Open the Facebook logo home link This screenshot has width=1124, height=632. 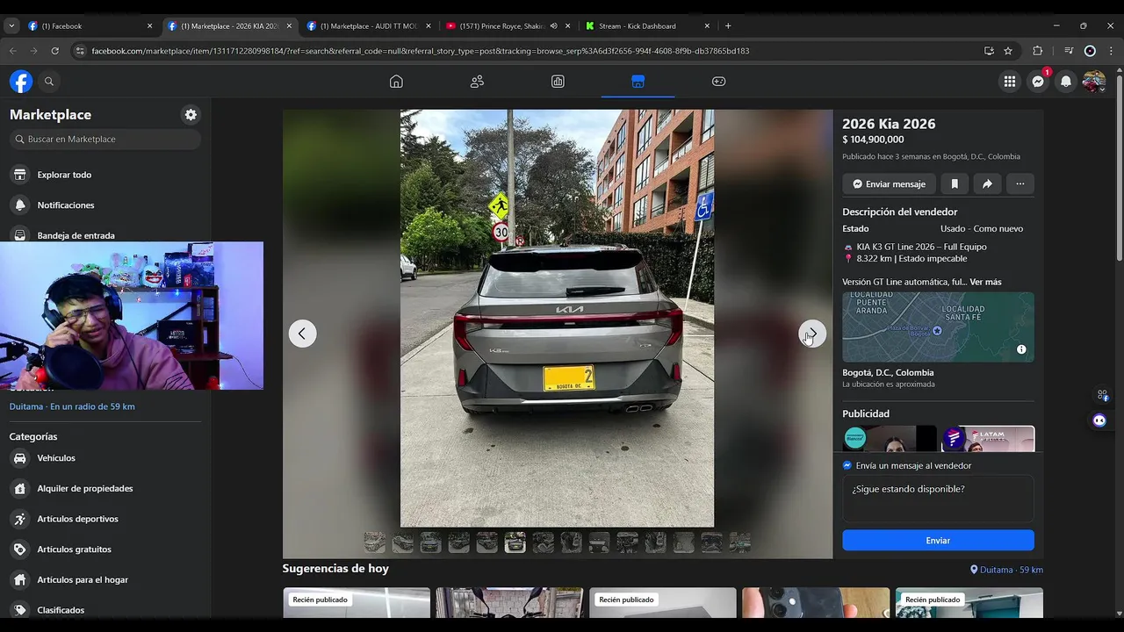(21, 82)
